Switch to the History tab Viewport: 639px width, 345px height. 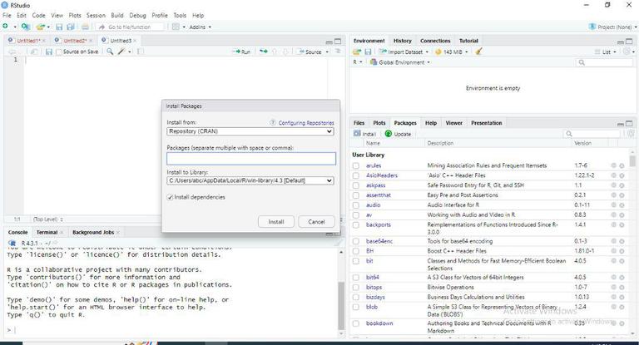tap(402, 41)
